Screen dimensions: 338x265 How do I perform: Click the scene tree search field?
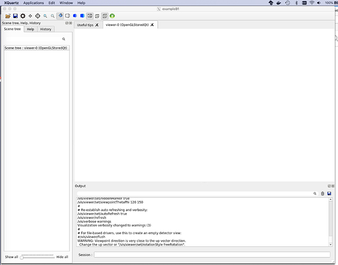[34, 39]
